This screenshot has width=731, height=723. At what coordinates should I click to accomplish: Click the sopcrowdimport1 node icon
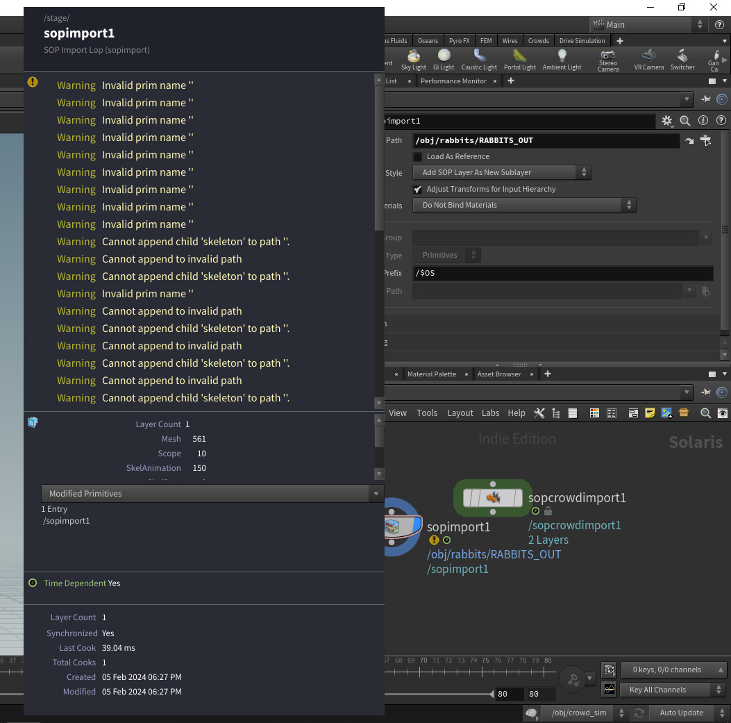pyautogui.click(x=493, y=498)
